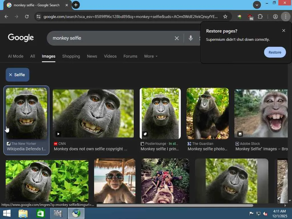The height and width of the screenshot is (219, 292).
Task: Click the Supermium browser taskbar icon
Action: [76, 213]
